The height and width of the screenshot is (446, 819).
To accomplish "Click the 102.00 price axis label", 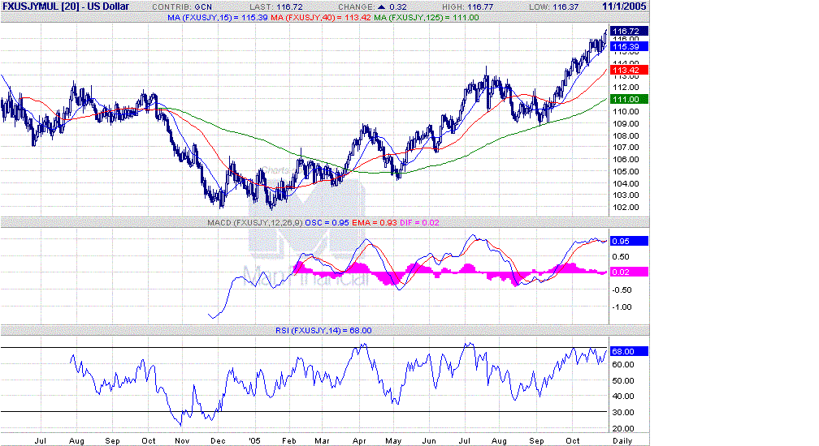I will pyautogui.click(x=626, y=208).
